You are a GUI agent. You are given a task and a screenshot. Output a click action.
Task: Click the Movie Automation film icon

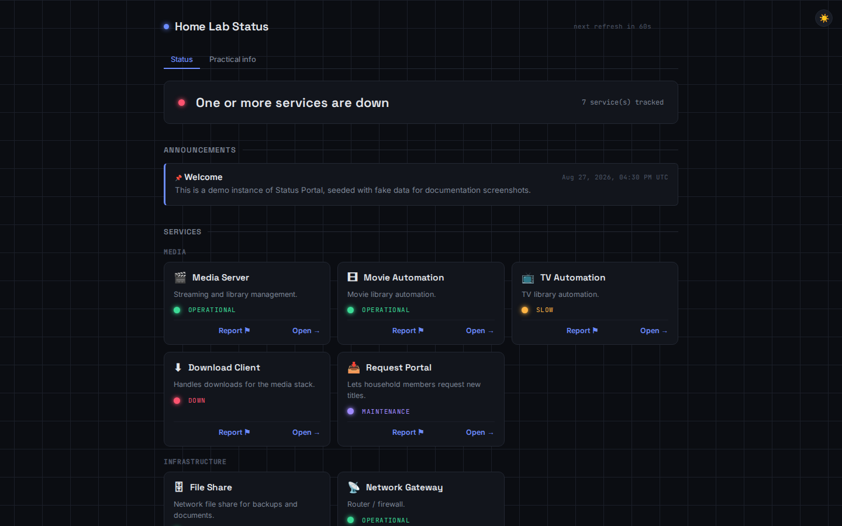coord(353,278)
